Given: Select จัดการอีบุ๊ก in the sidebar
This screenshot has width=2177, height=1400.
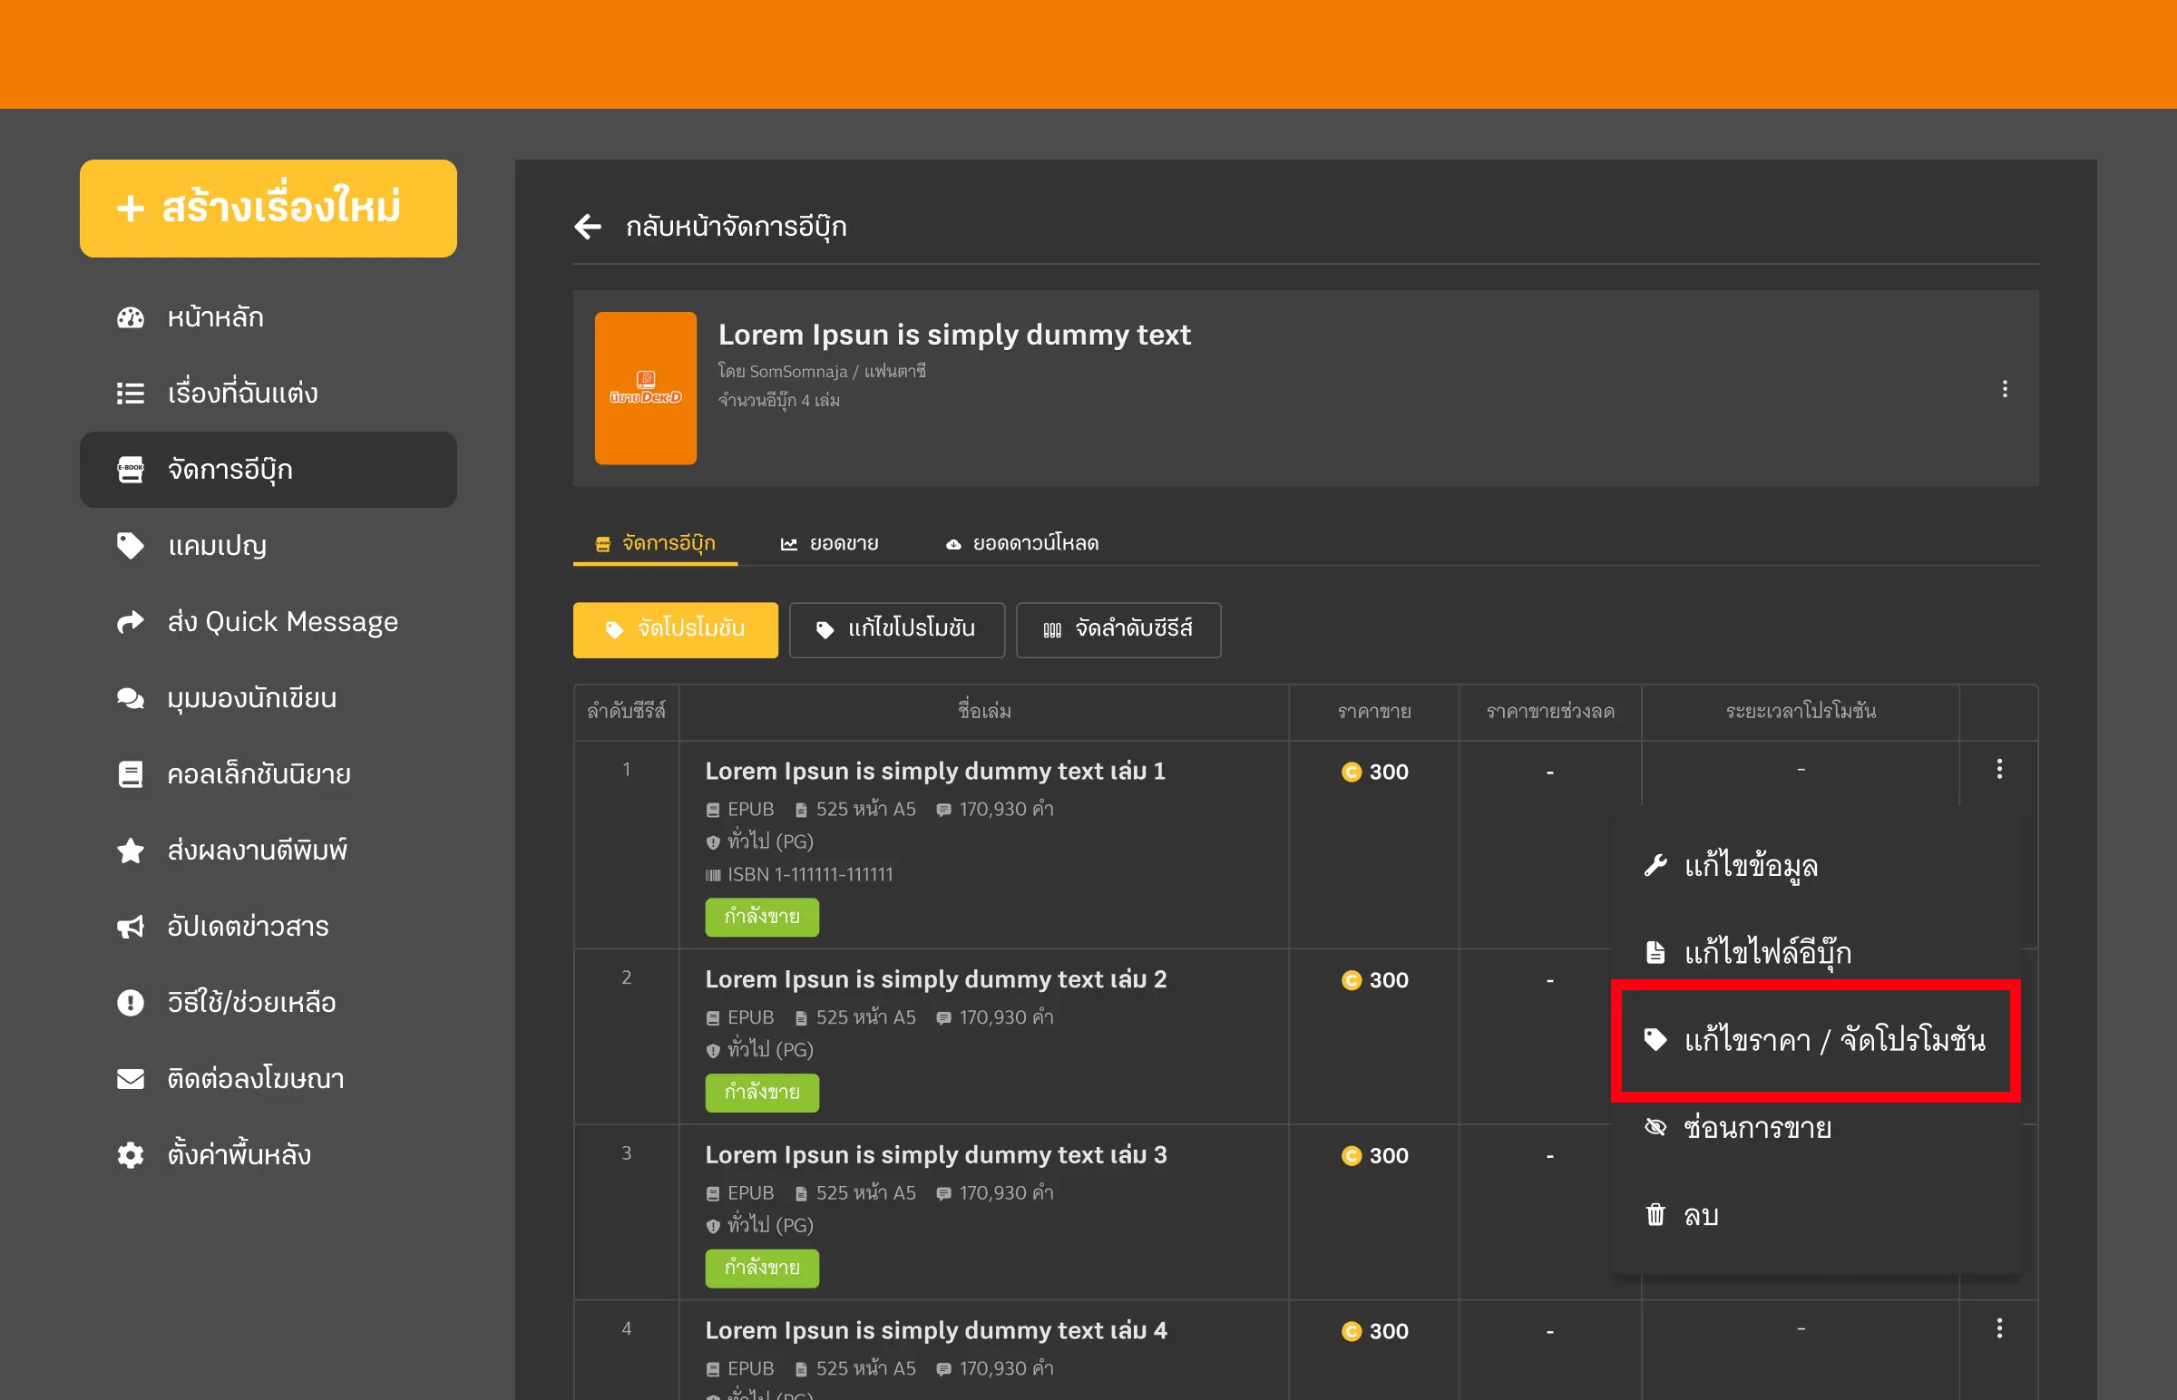Looking at the screenshot, I should (268, 470).
